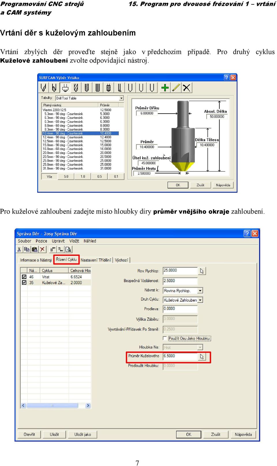Click the preview magnifier page icon
This screenshot has height=466, width=277.
68,249
